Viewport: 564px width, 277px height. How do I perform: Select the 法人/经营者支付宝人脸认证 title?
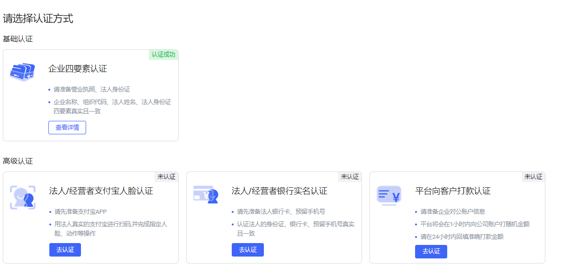tap(101, 191)
